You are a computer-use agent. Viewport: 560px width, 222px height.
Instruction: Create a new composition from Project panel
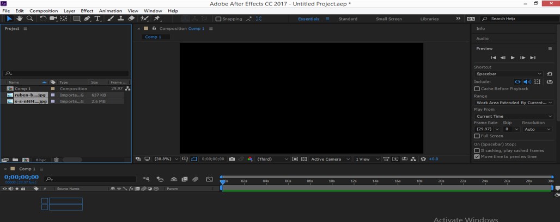pyautogui.click(x=26, y=160)
